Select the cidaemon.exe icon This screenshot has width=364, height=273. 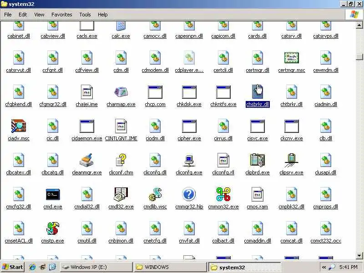click(86, 126)
